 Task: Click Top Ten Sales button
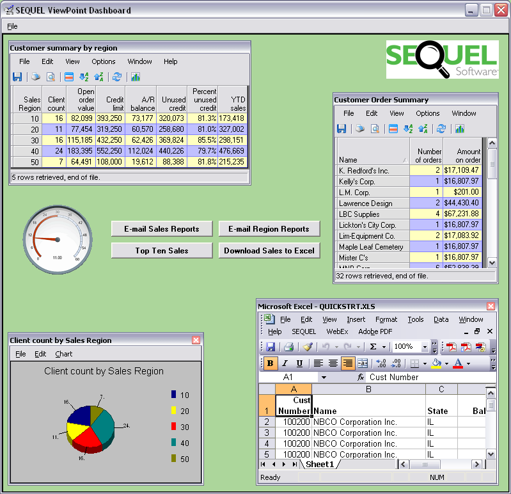(x=162, y=250)
